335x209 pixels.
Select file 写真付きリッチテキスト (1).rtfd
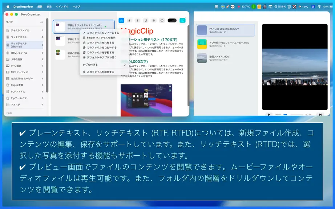(84, 26)
